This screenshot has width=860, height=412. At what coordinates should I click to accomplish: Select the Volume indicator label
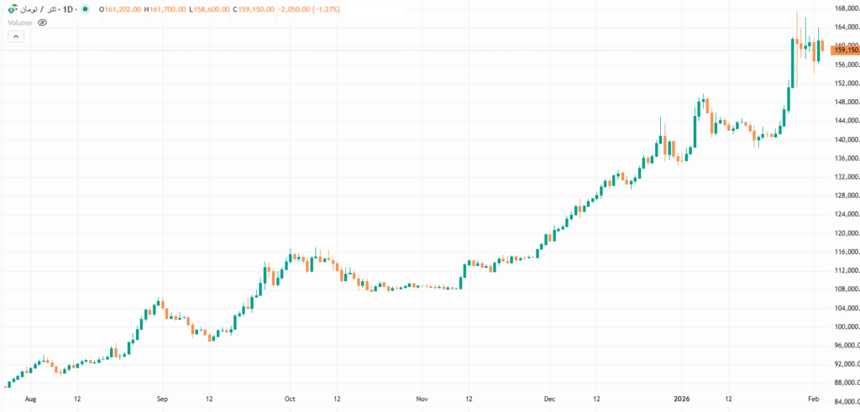20,23
